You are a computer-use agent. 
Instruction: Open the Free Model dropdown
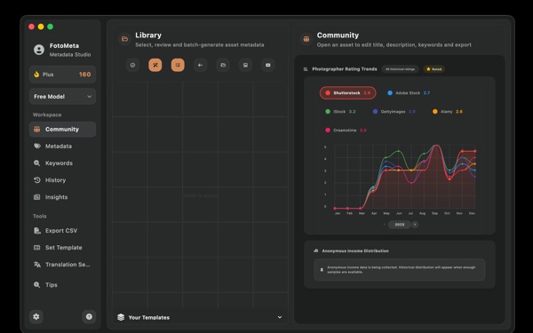[x=62, y=97]
